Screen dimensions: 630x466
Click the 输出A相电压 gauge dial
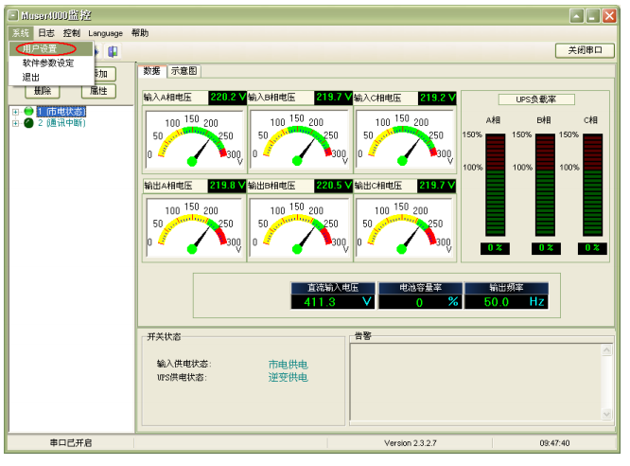click(194, 225)
